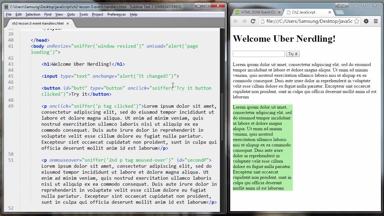Image resolution: width=384 pixels, height=216 pixels.
Task: Click the closing head tag in the code
Action: pyautogui.click(x=40, y=40)
